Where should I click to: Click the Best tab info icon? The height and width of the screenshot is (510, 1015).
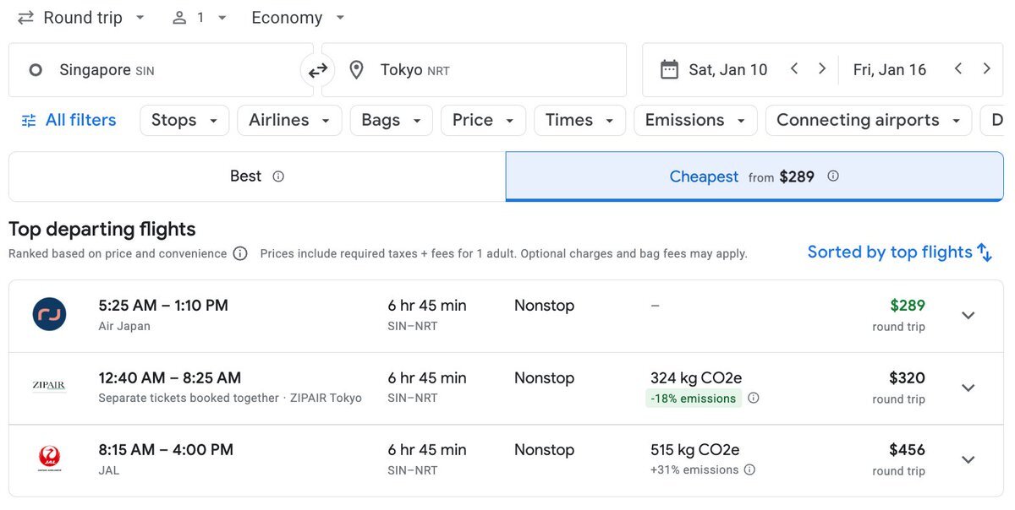278,176
